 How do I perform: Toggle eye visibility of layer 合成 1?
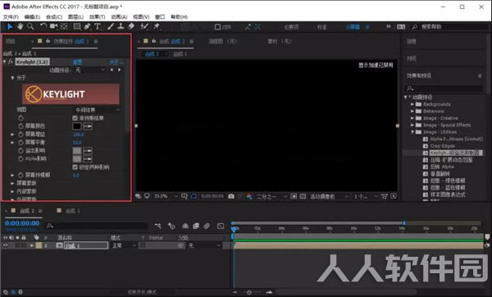pyautogui.click(x=5, y=245)
